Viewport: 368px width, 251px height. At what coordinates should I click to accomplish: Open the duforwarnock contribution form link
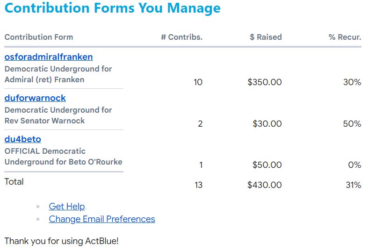(35, 98)
